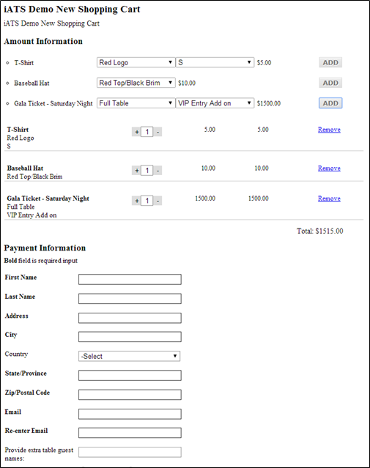Open the VIP Entry Add on dropdown
The width and height of the screenshot is (370, 468).
215,103
